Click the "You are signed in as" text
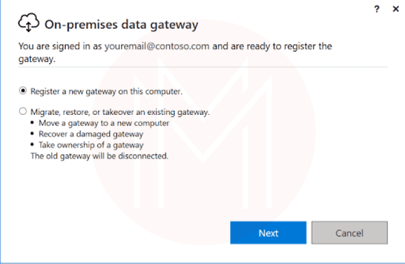 [60, 46]
